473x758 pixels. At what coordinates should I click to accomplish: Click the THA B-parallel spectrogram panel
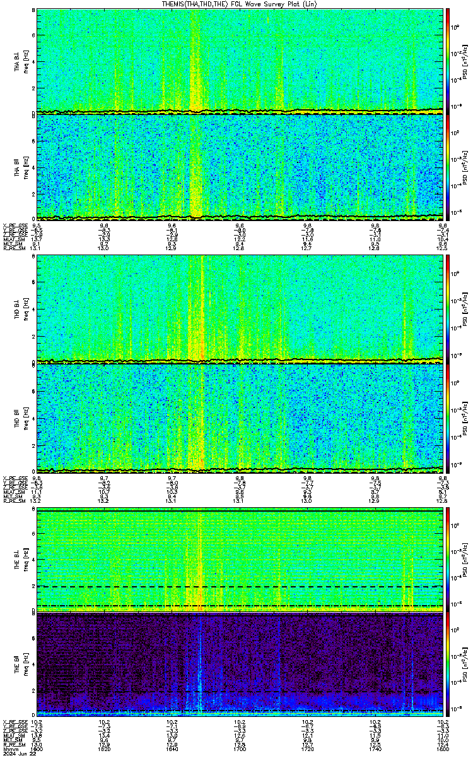[240, 167]
